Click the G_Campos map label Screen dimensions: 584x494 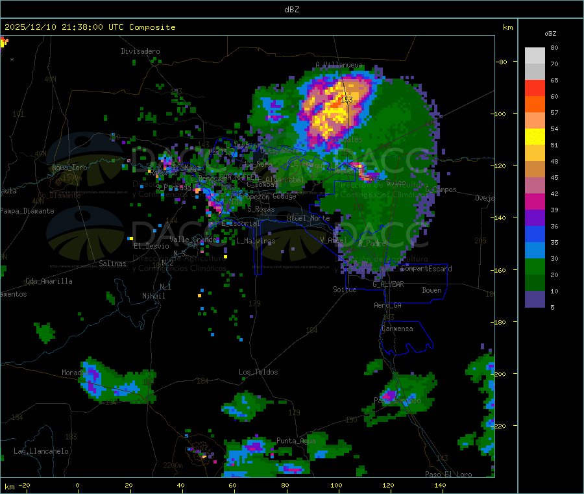tap(441, 190)
